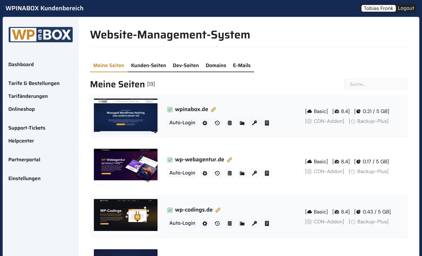Switch to the Kunden-Seiten tab

pos(148,65)
